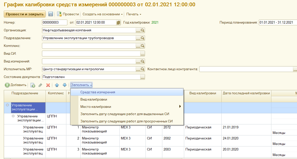Open the Создать на основании dropdown

[x=103, y=14]
